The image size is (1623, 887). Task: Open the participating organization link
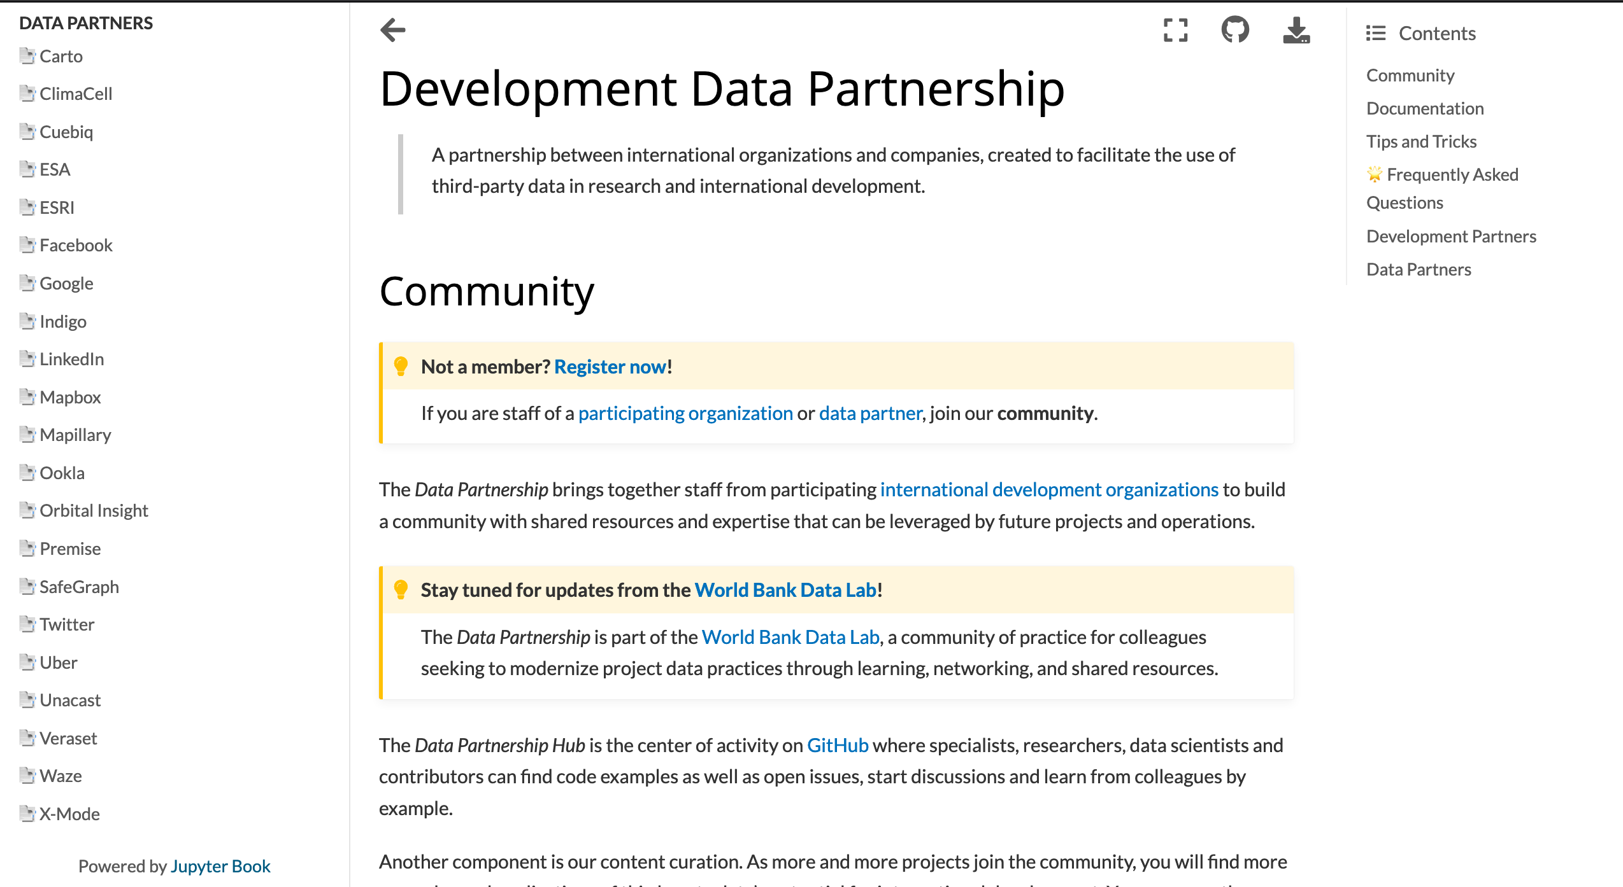click(685, 413)
